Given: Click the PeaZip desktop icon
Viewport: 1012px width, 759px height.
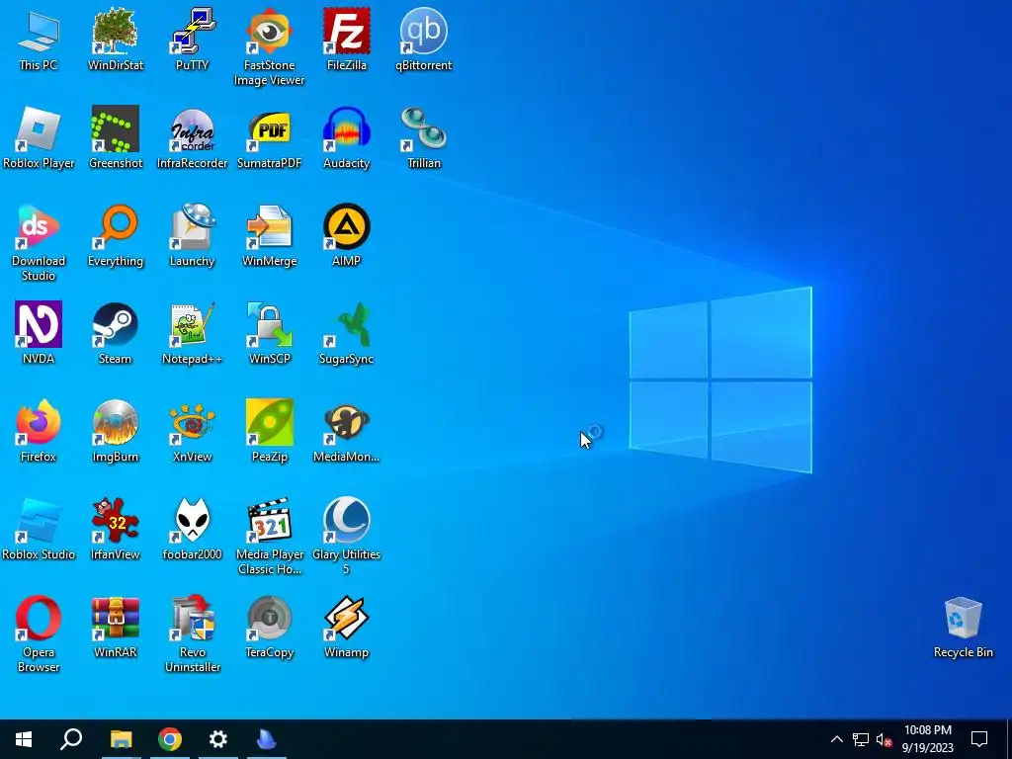Looking at the screenshot, I should tap(269, 431).
